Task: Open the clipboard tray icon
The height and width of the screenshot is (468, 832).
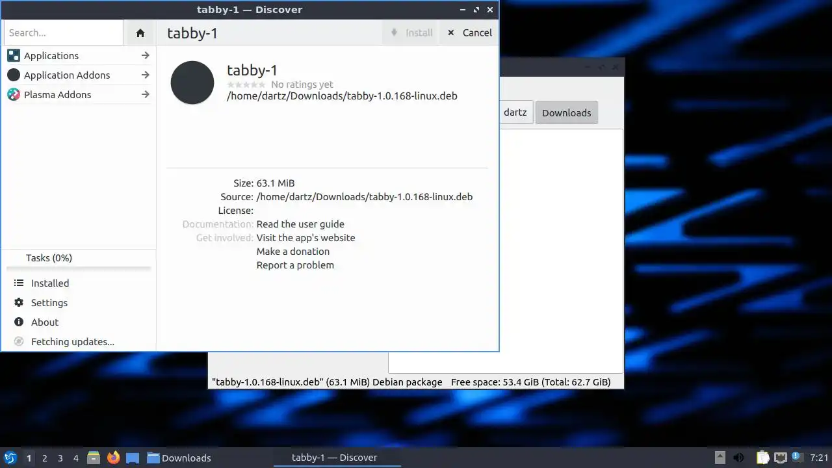Action: point(763,458)
